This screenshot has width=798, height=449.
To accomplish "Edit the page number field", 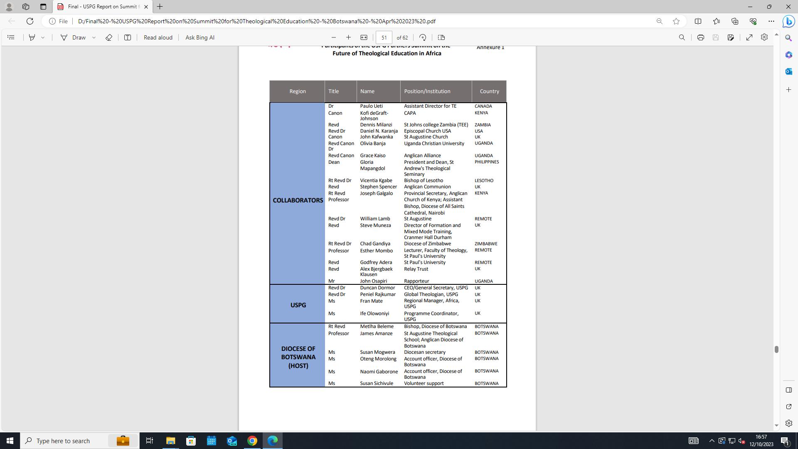I will (x=384, y=37).
